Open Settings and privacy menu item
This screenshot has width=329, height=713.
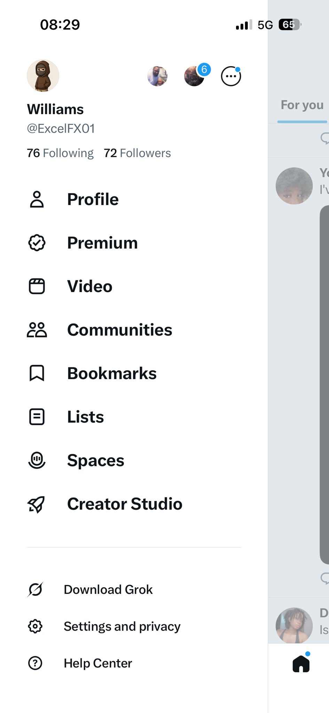coord(122,626)
